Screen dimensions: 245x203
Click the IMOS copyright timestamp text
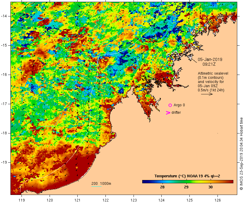[241, 154]
